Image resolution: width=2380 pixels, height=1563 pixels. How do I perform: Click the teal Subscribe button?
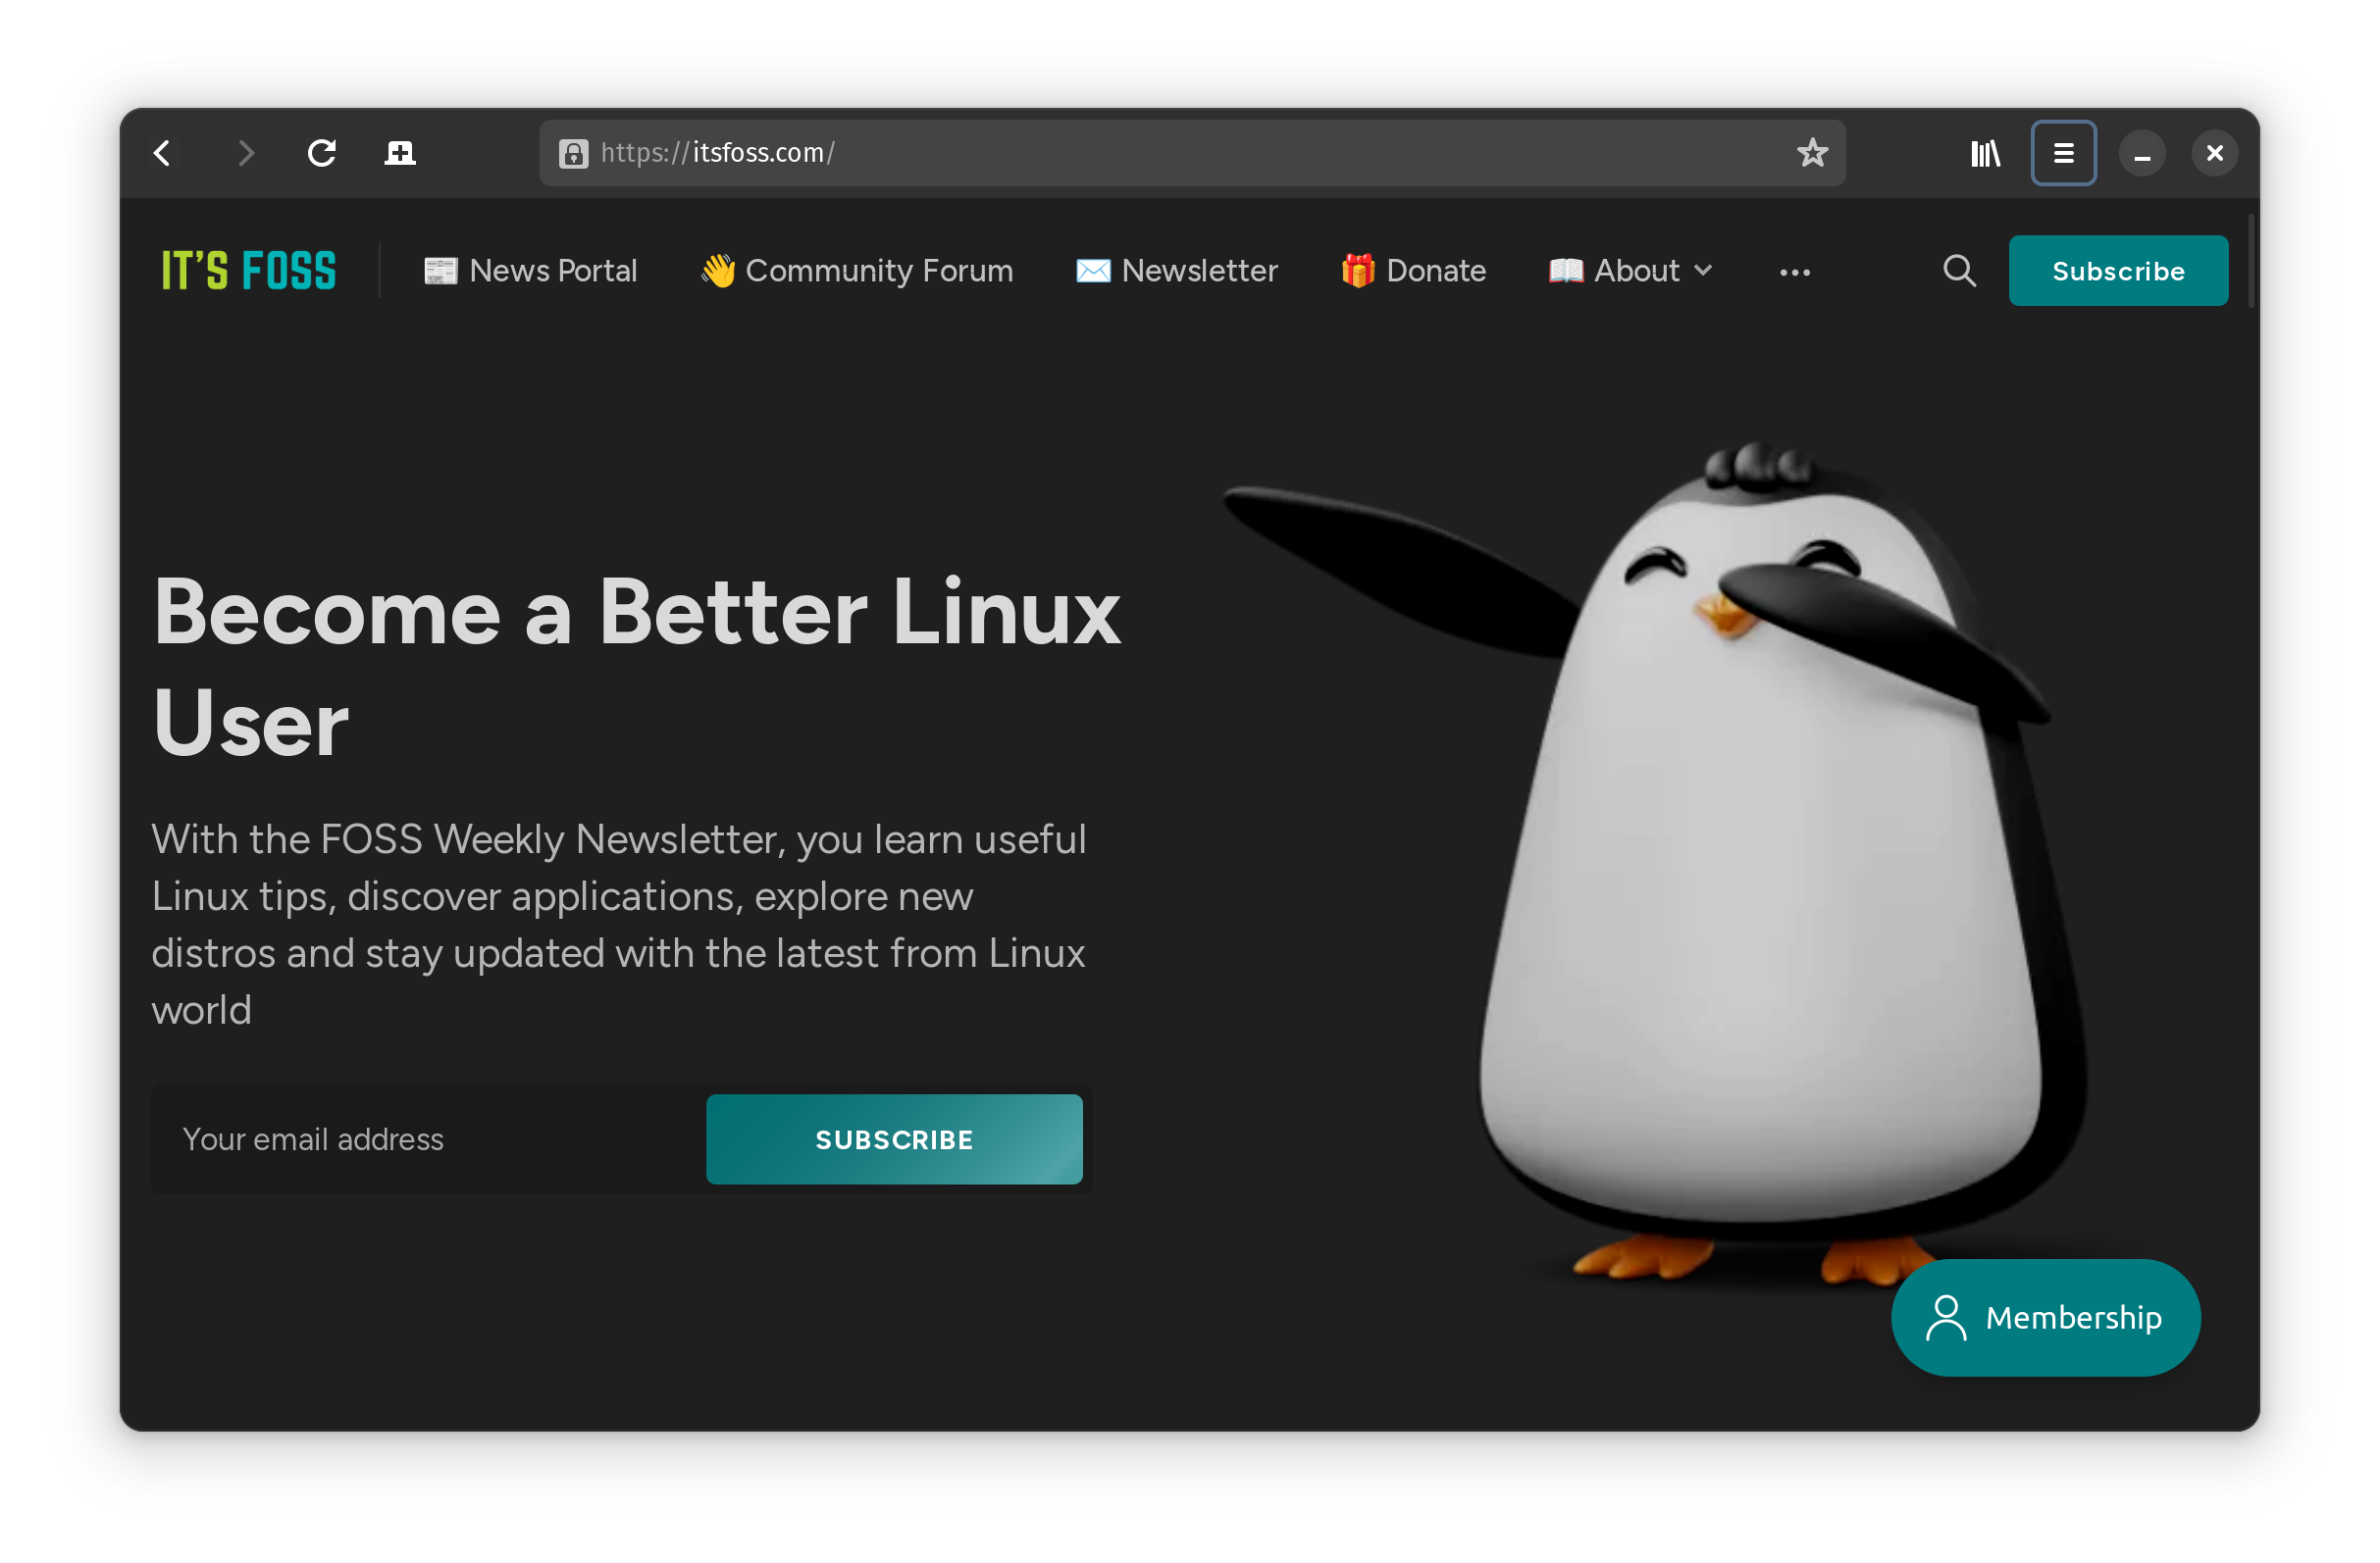point(2118,270)
